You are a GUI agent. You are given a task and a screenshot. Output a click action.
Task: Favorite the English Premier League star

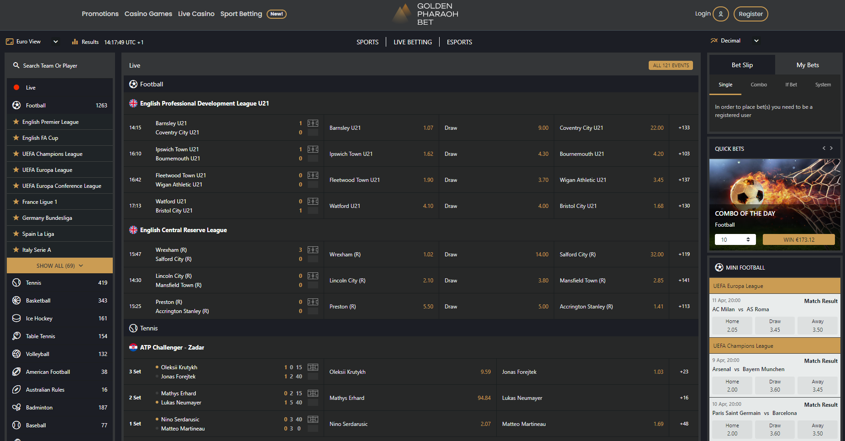point(16,122)
